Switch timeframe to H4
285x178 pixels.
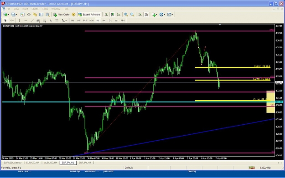pyautogui.click(x=104, y=20)
